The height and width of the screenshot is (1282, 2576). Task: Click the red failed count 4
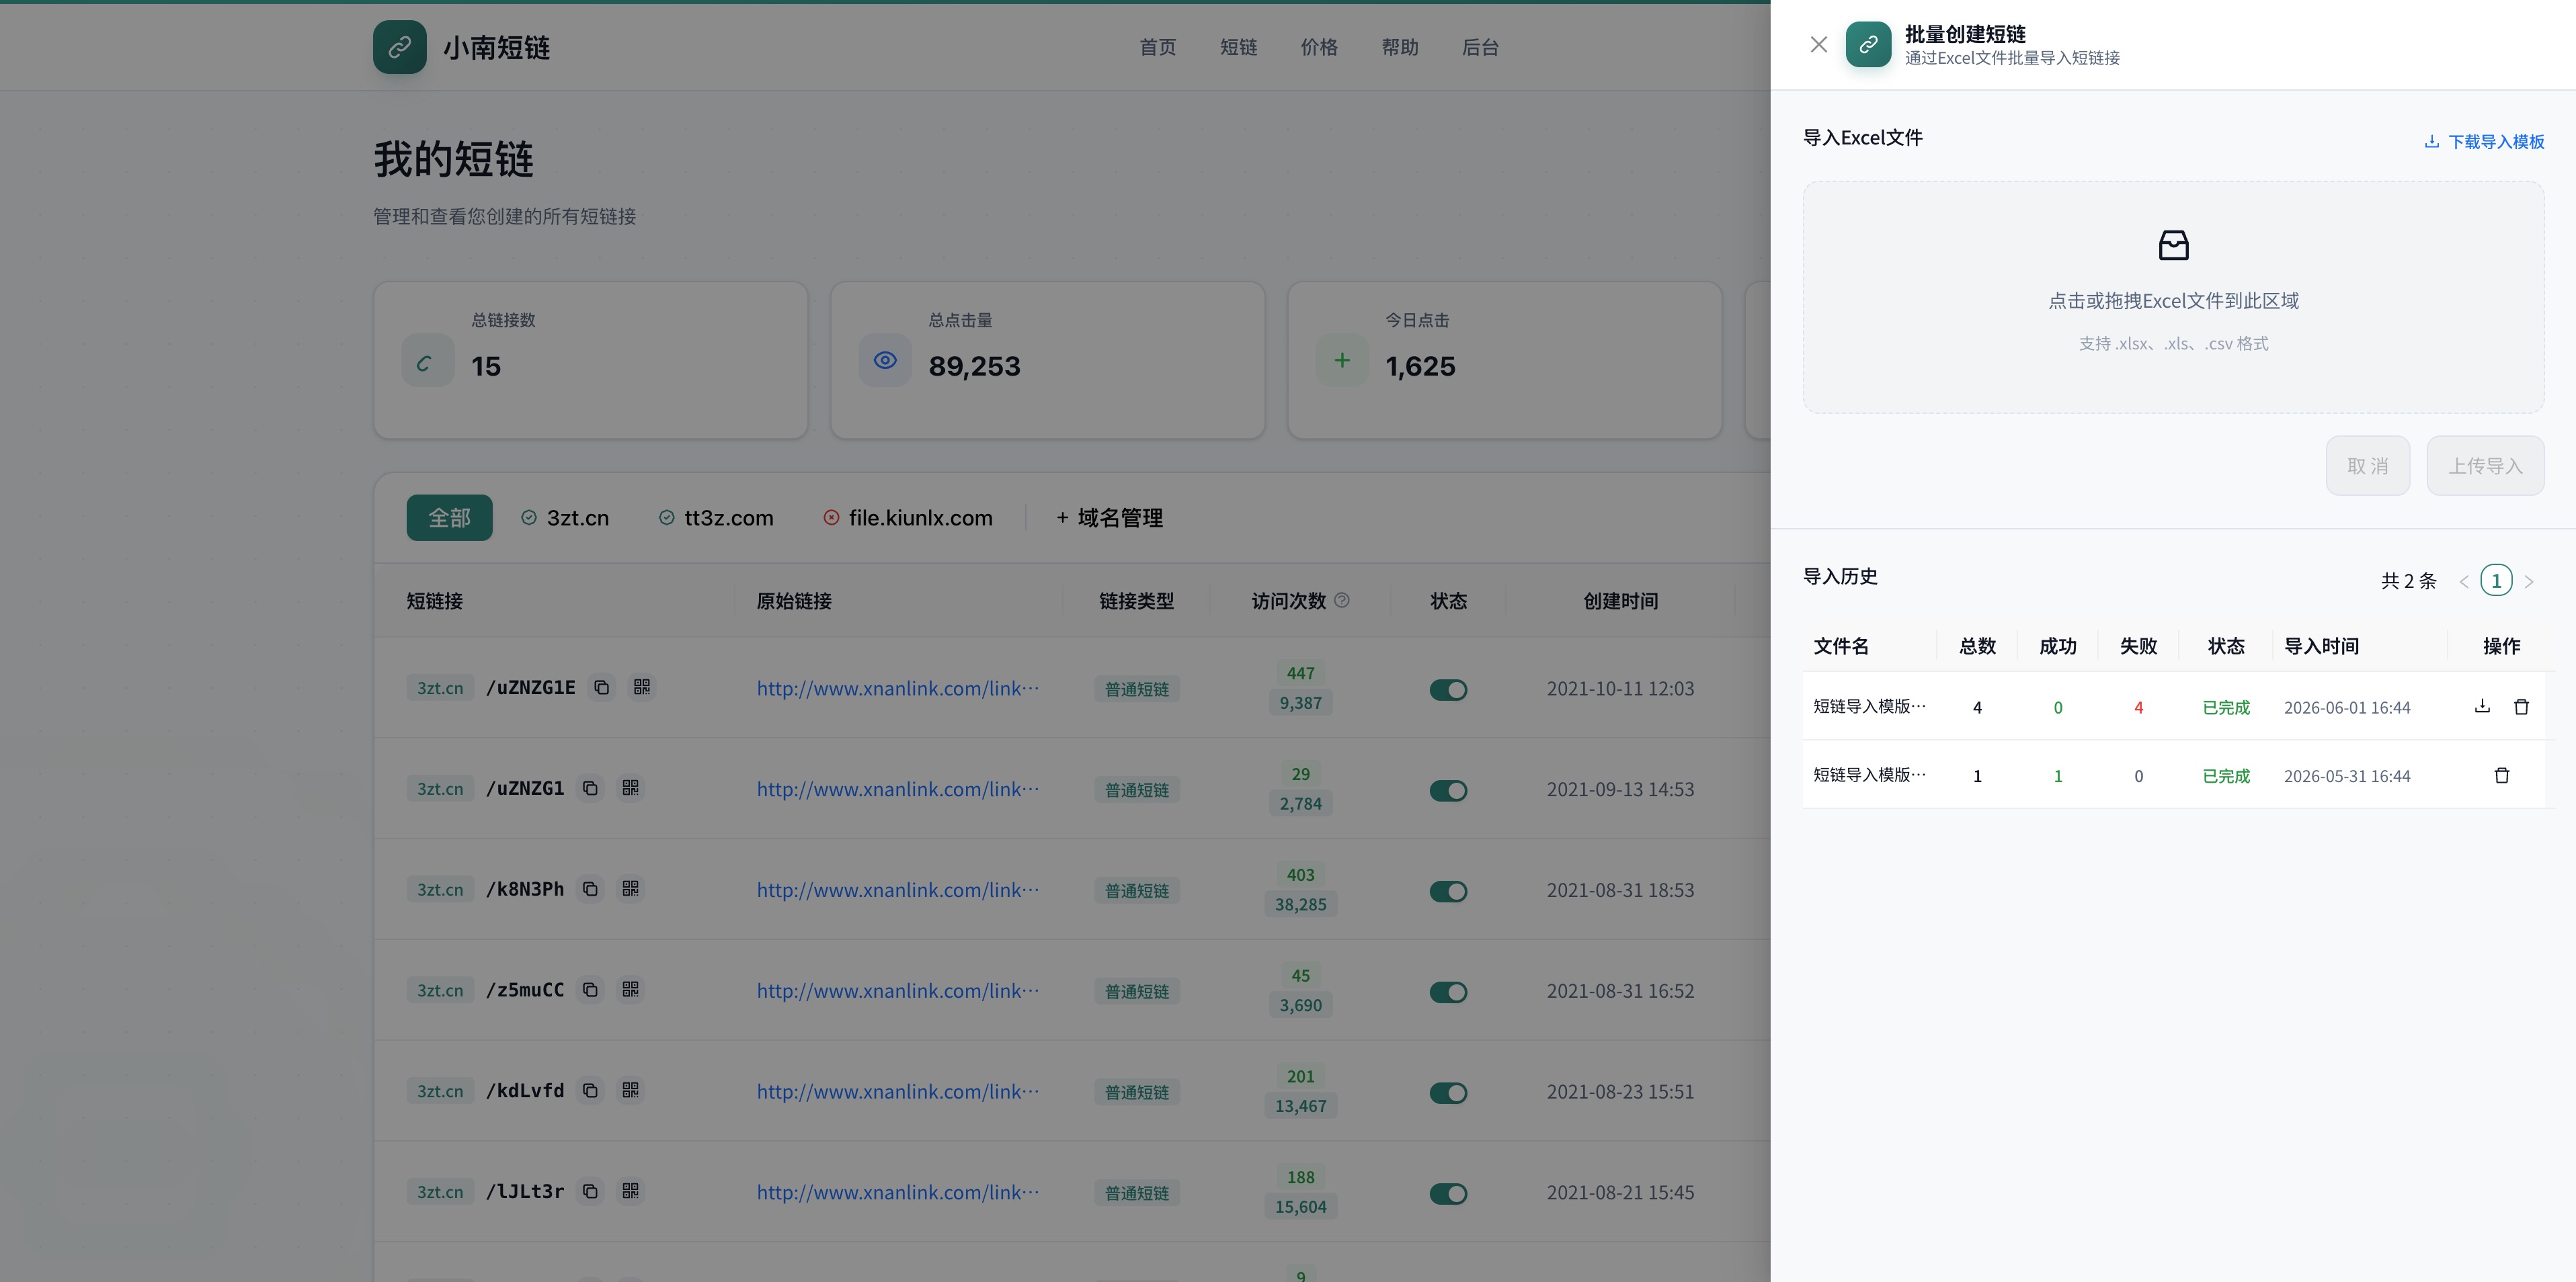coord(2138,708)
